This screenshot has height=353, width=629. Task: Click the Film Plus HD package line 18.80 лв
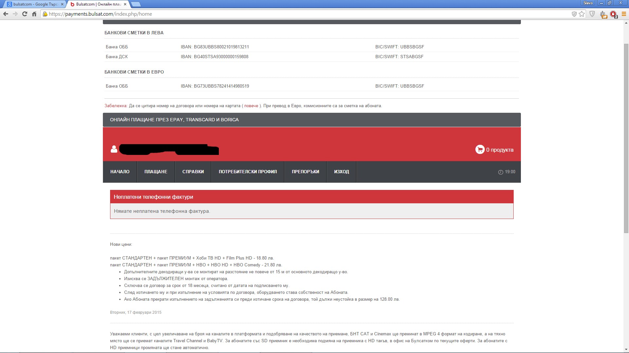pos(192,258)
